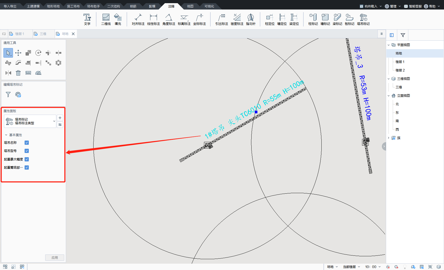Select the arrow pointer tool in 通用工具

pyautogui.click(x=8, y=53)
